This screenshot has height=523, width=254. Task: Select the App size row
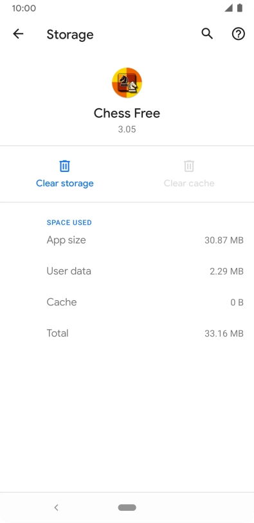coord(127,240)
